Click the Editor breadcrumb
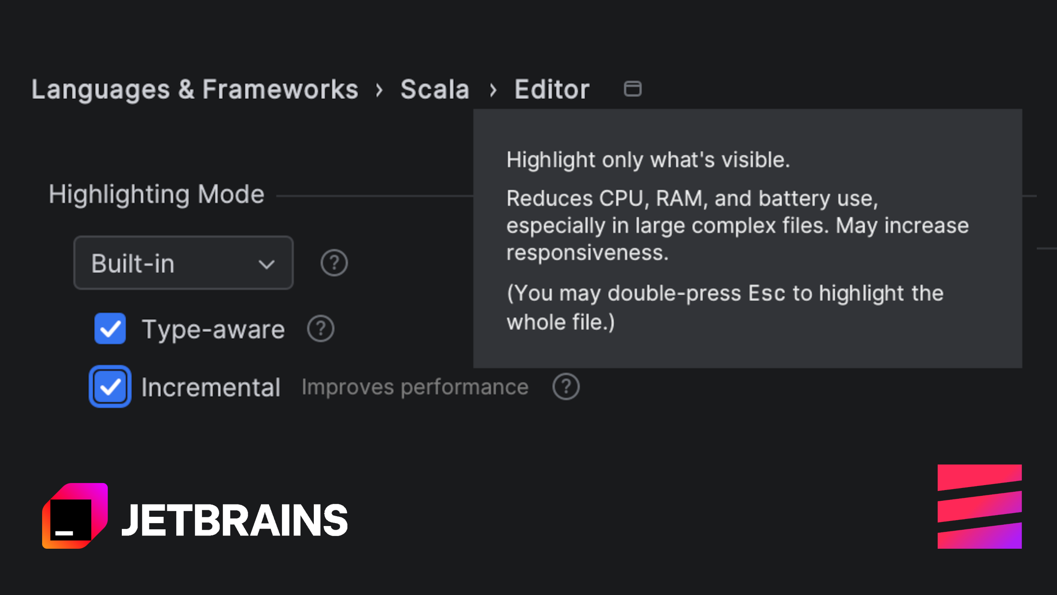The image size is (1057, 595). click(552, 89)
